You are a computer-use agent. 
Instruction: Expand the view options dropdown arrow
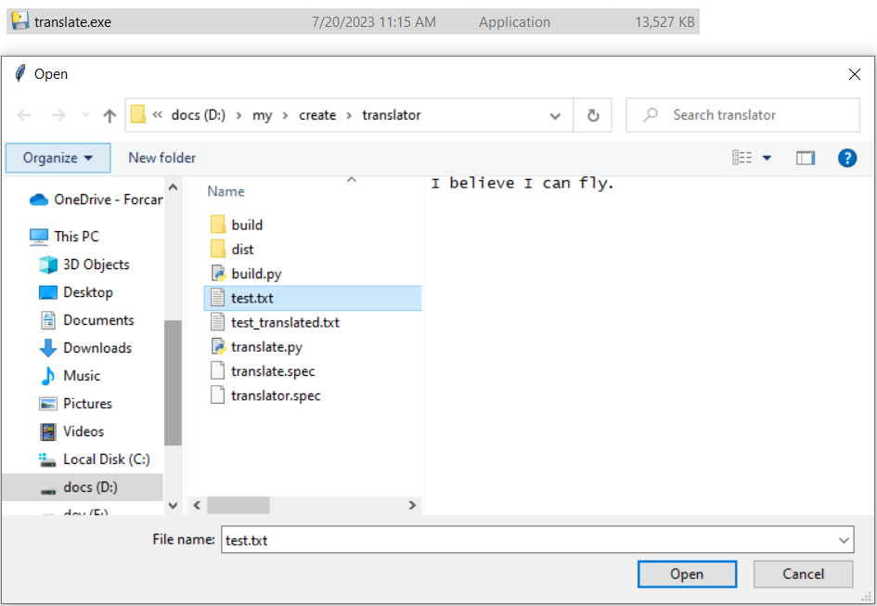click(767, 158)
